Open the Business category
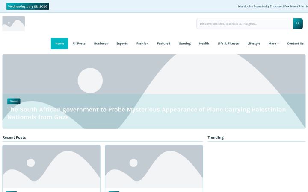 click(101, 44)
